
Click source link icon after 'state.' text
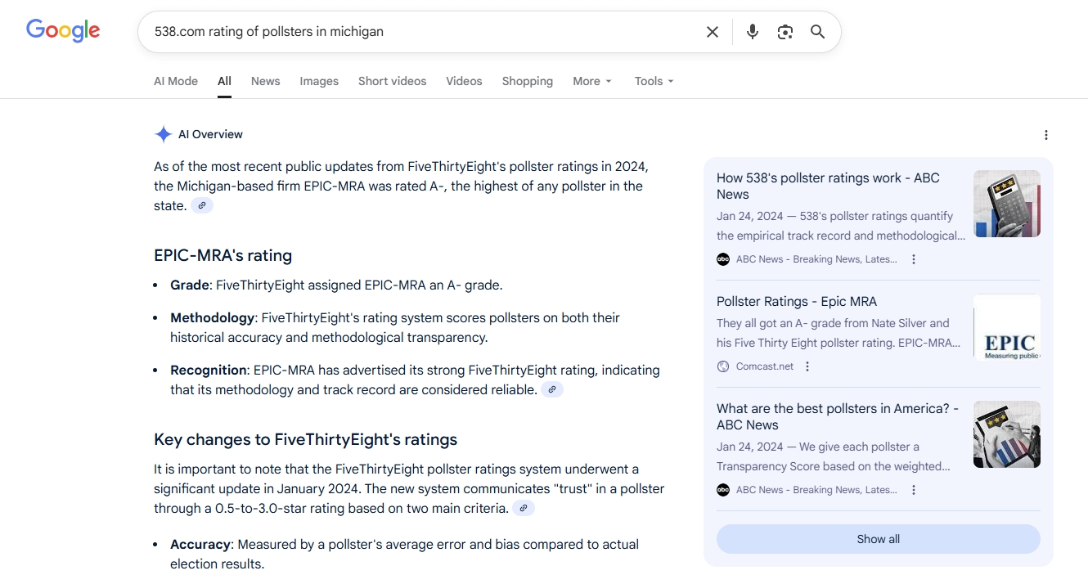click(x=202, y=206)
